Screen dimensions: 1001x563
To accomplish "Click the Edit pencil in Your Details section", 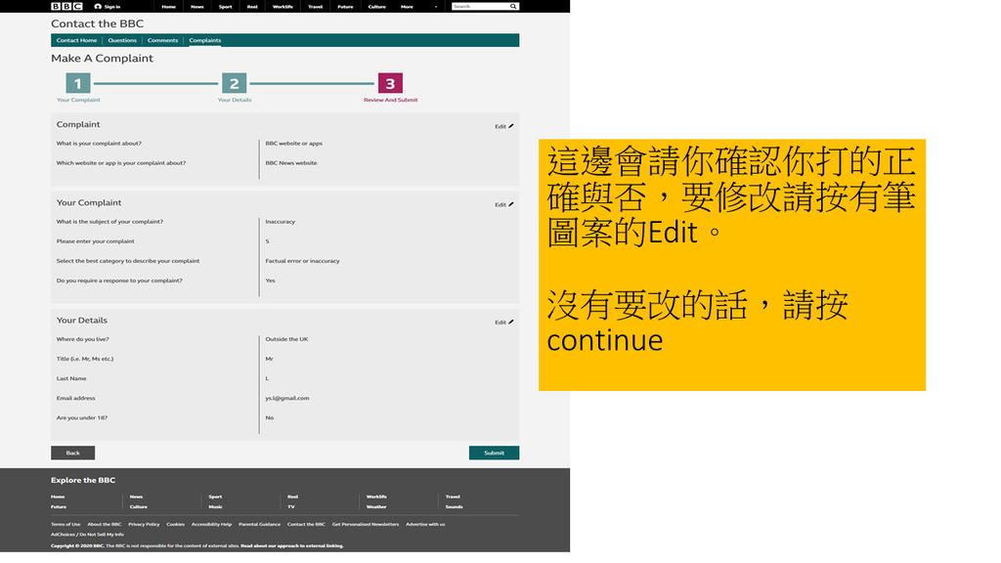I will coord(510,323).
